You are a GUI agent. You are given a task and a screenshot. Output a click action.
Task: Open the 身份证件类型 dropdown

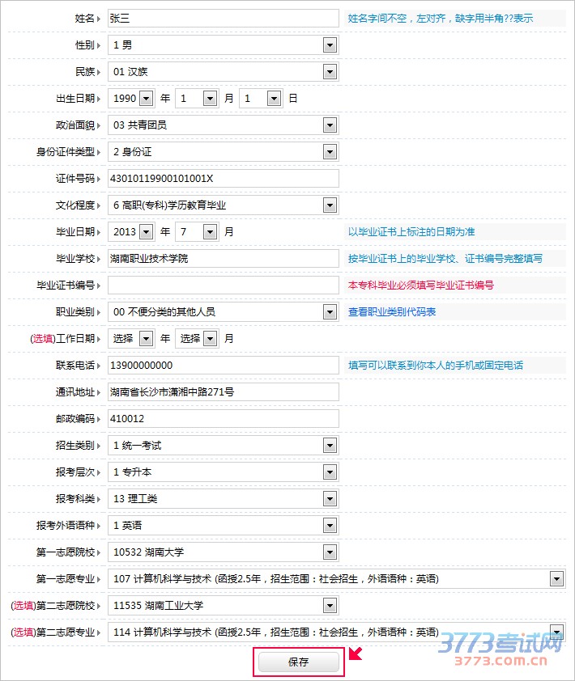tap(223, 152)
